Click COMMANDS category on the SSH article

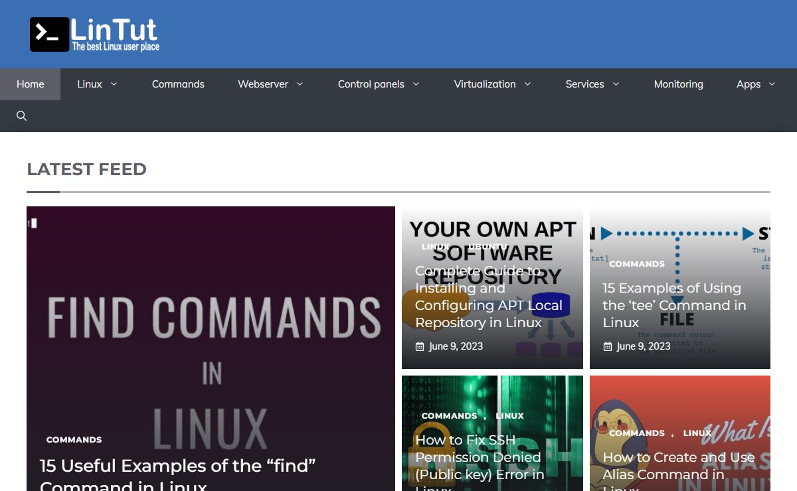pyautogui.click(x=450, y=416)
